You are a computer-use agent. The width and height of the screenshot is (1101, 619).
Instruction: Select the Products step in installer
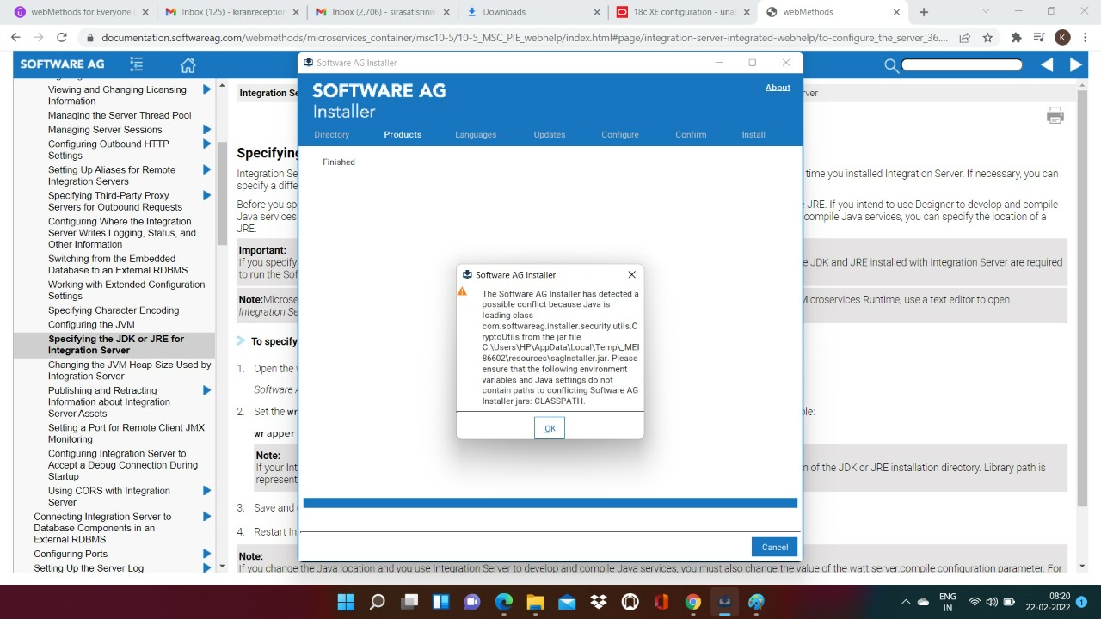403,135
